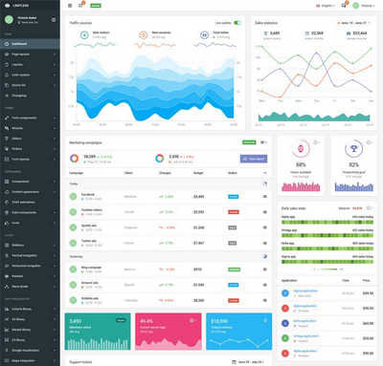This screenshot has width=383, height=366.
Task: Click the blue $18,390 revenue card
Action: tap(239, 332)
